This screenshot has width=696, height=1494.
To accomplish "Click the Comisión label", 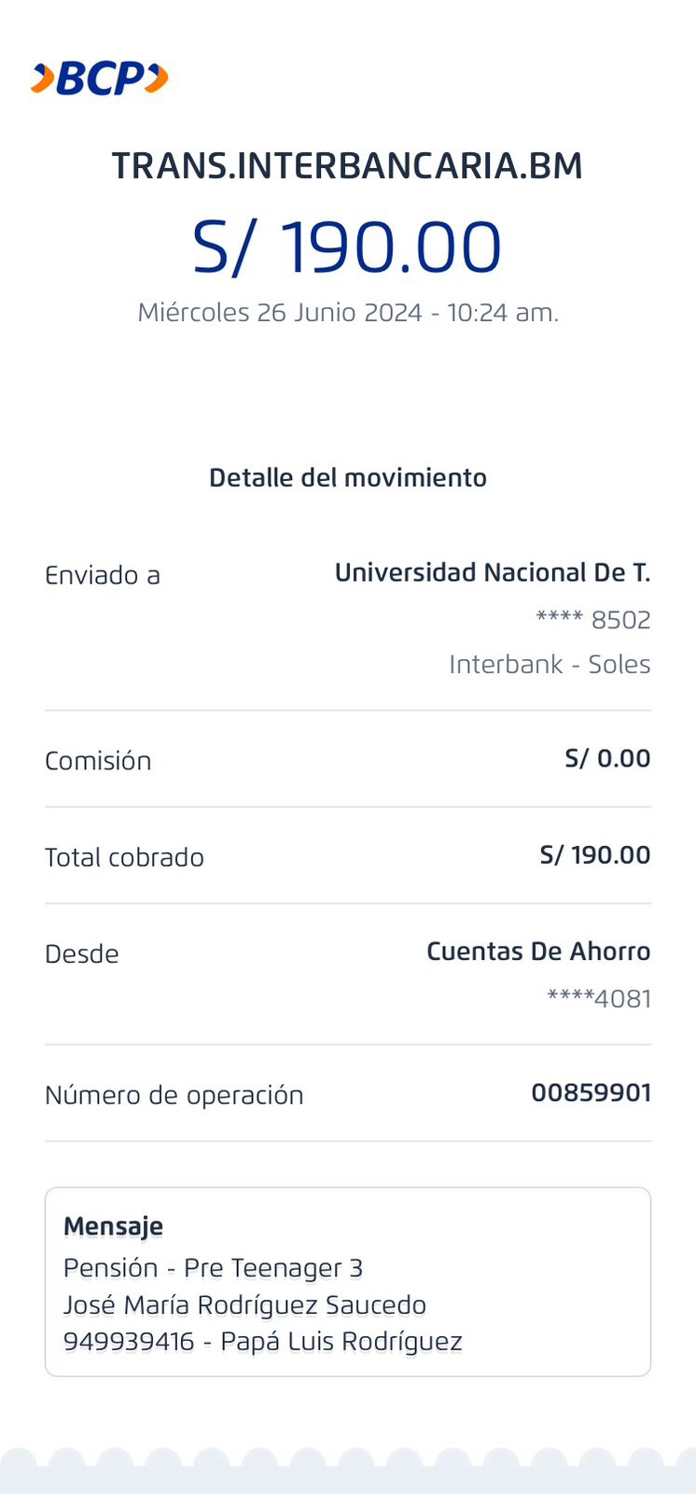I will pyautogui.click(x=98, y=761).
